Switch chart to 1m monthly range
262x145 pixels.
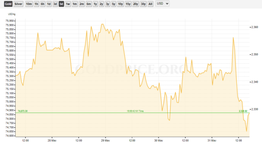75,4
